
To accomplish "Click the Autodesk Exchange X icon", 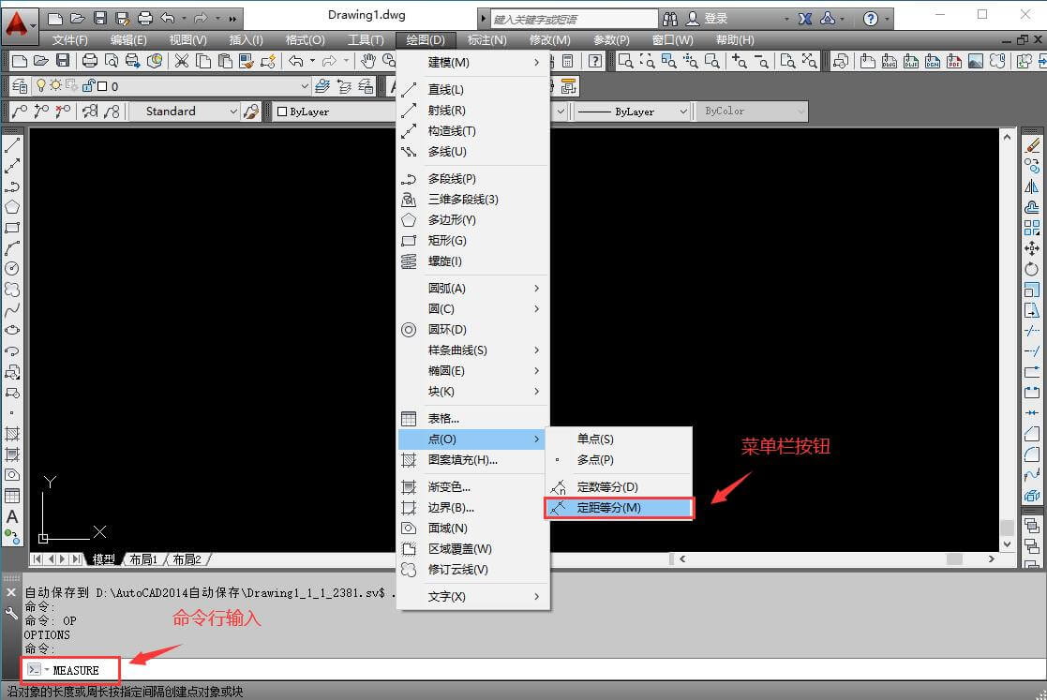I will click(805, 19).
